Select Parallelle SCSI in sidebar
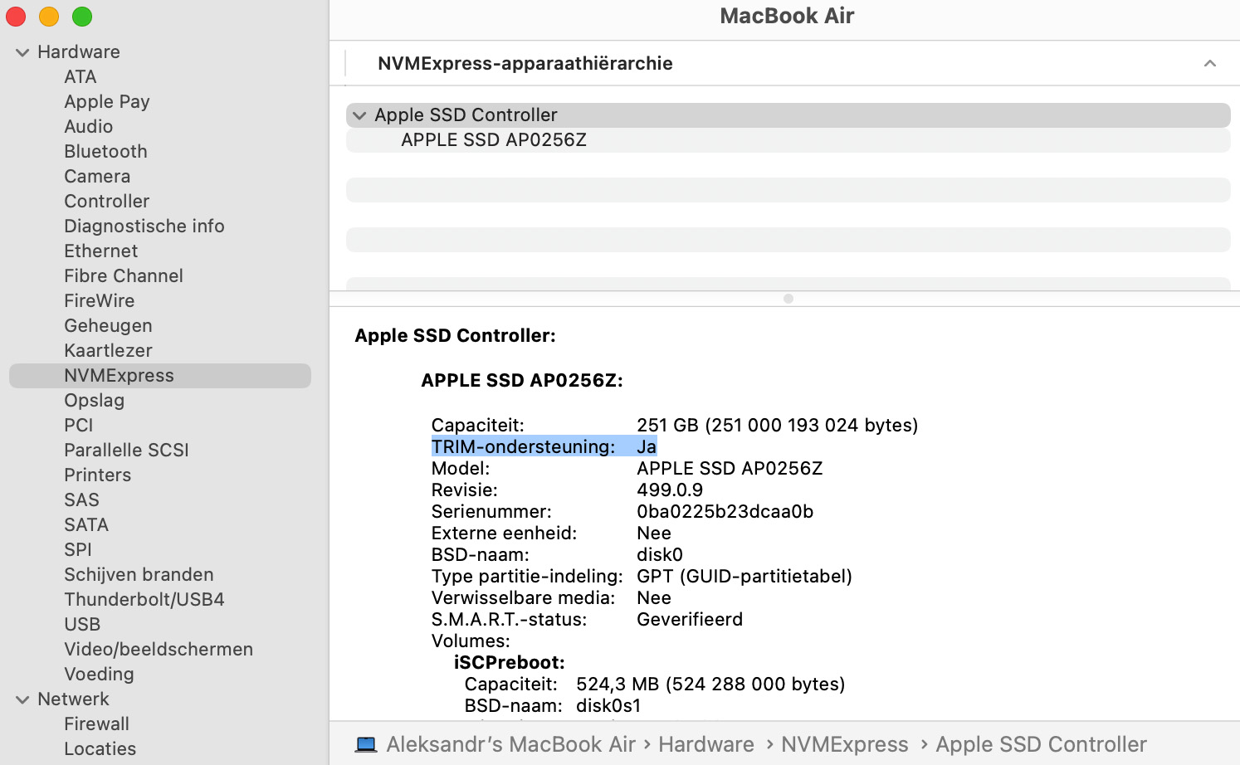The image size is (1240, 765). pos(126,450)
